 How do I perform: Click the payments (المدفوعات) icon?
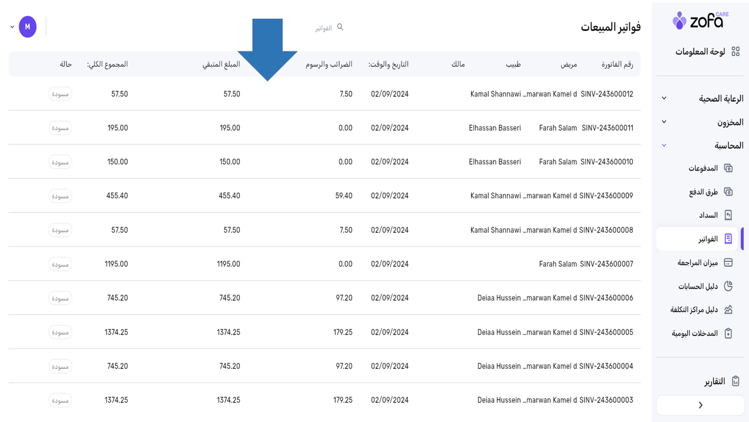(x=728, y=168)
